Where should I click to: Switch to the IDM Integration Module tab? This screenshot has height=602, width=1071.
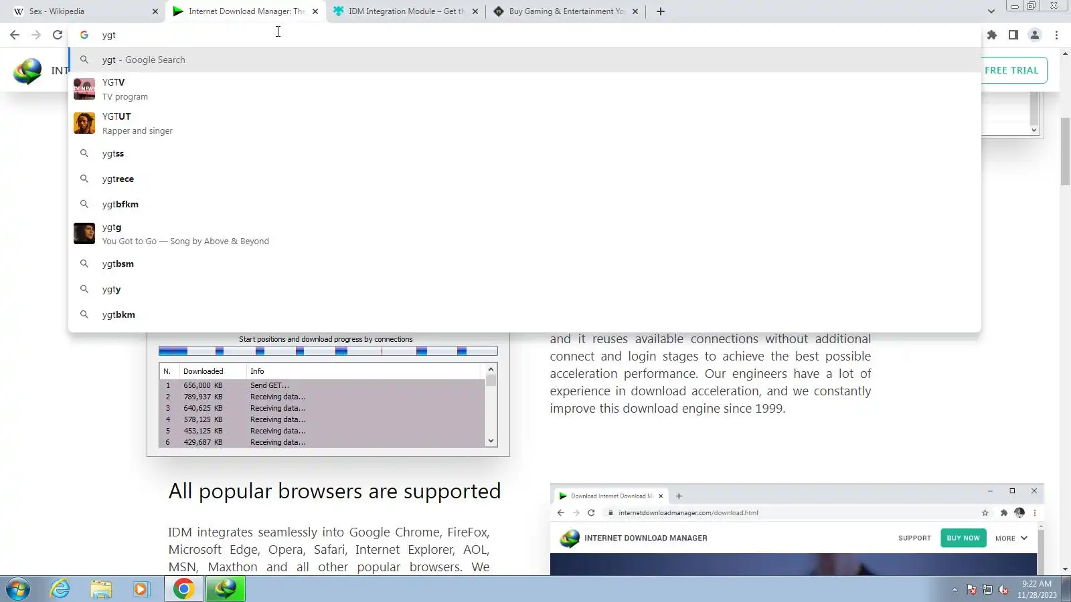[x=406, y=11]
